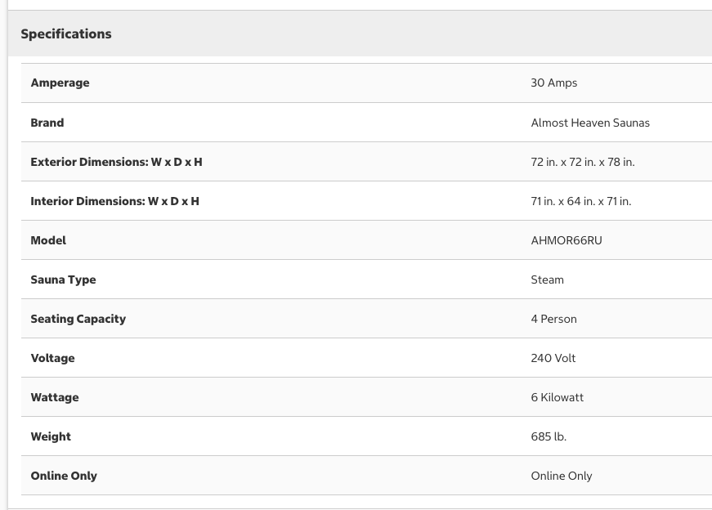Select the AHMOR66RU model number
The image size is (712, 510).
tap(566, 240)
